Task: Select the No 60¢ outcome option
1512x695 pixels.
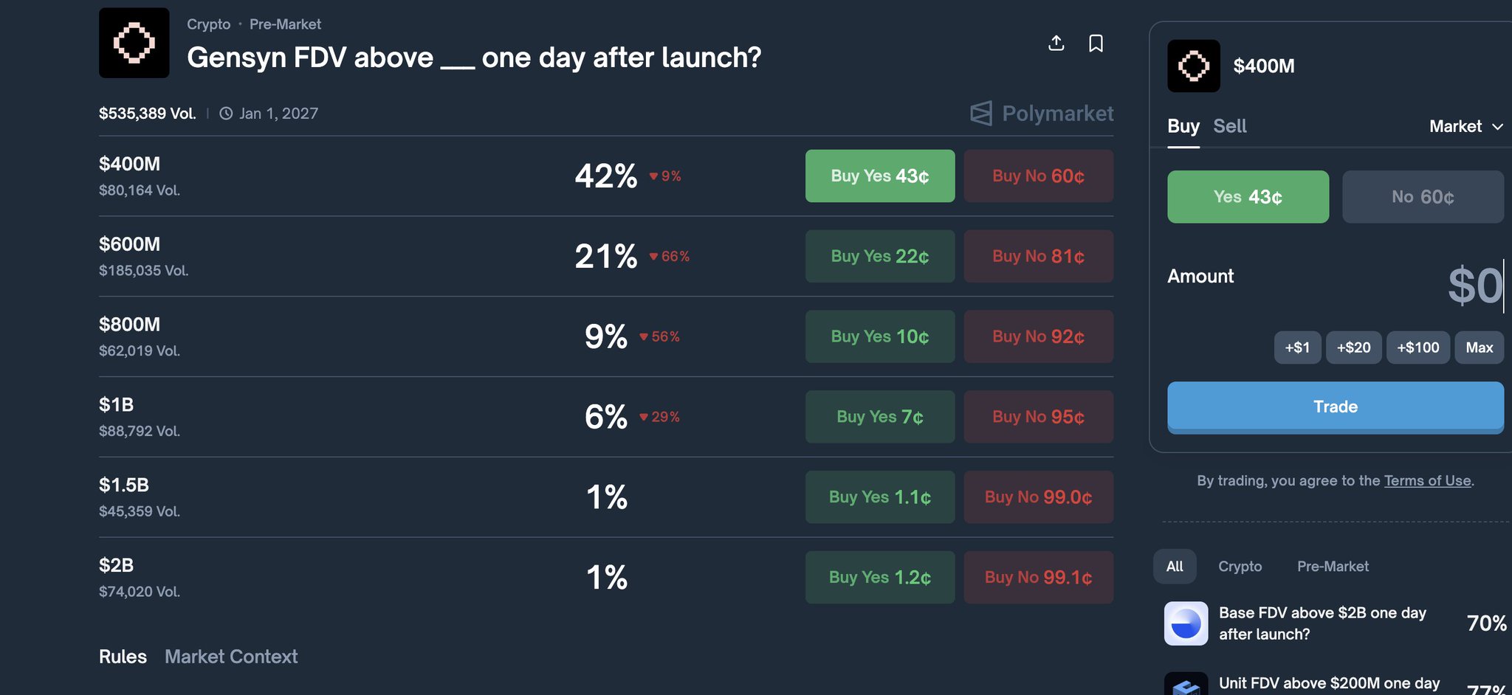Action: coord(1422,197)
